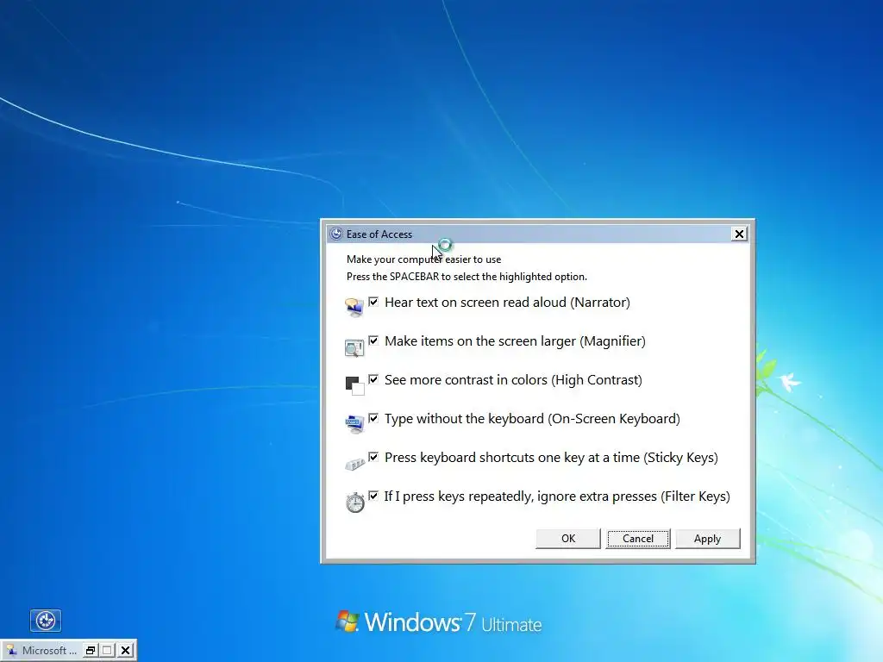Image resolution: width=883 pixels, height=662 pixels.
Task: Click the Ease of Access title bar icon
Action: [336, 234]
